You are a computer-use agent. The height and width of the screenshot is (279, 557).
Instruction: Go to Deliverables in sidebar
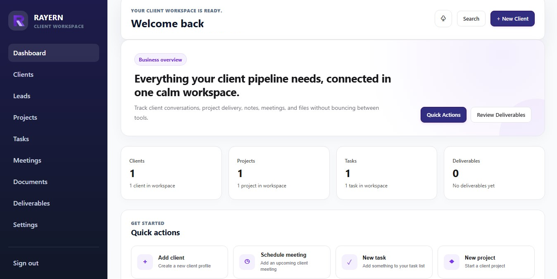pos(54,203)
